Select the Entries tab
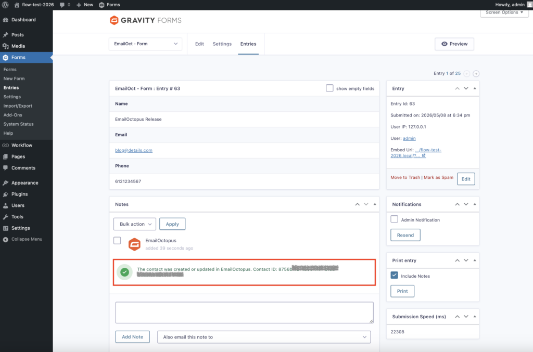Screen dimensions: 533x352 point(248,44)
